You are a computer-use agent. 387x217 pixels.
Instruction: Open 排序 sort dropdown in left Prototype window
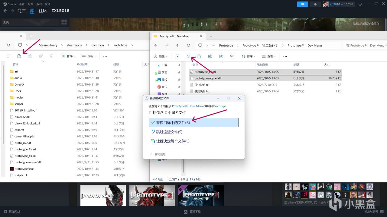[69, 56]
